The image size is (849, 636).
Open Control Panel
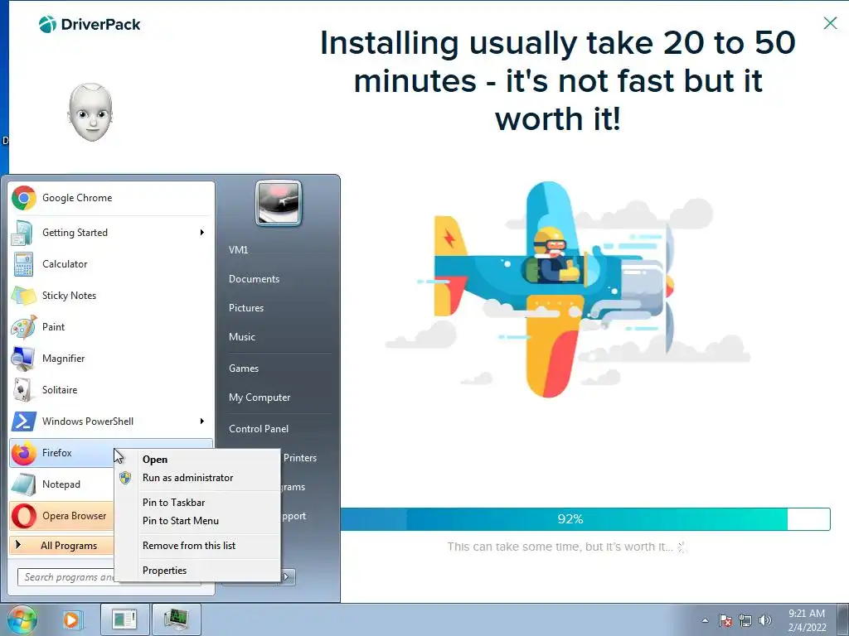(x=259, y=429)
